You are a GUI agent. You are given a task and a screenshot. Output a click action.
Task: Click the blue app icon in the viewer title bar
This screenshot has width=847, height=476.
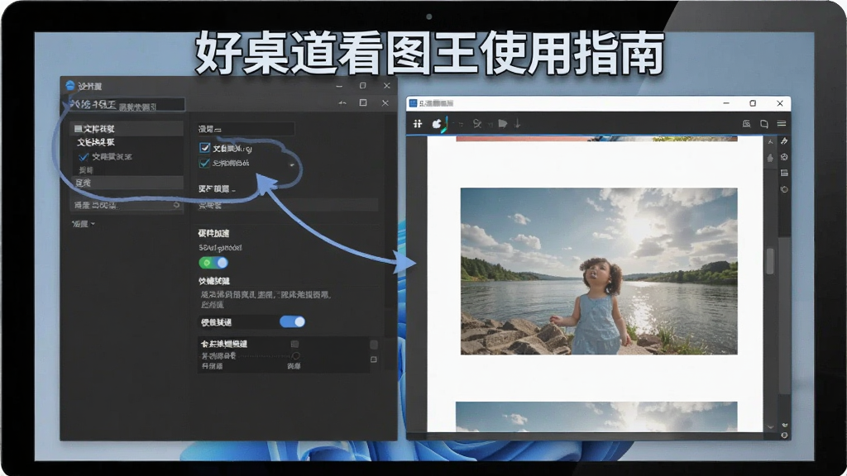[414, 102]
